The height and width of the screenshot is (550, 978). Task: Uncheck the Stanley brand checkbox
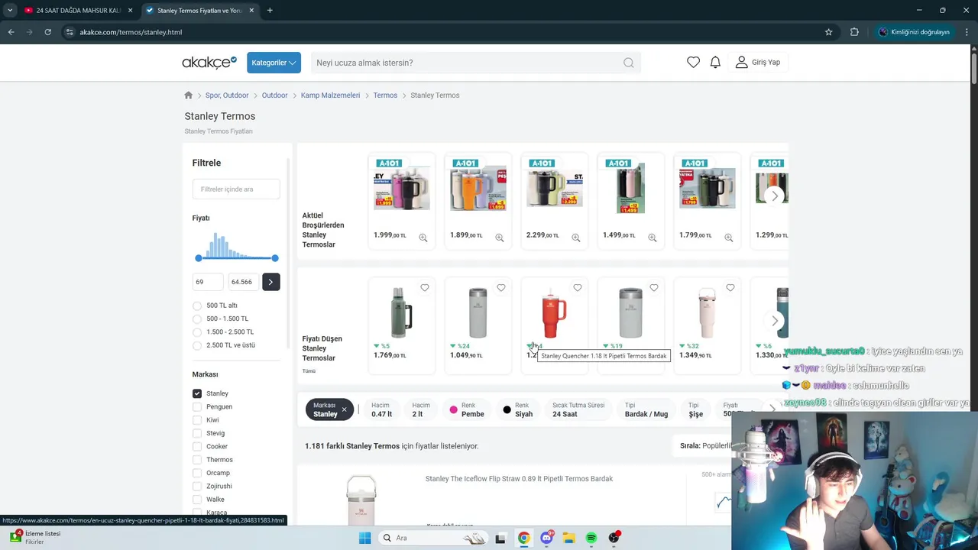coord(197,393)
